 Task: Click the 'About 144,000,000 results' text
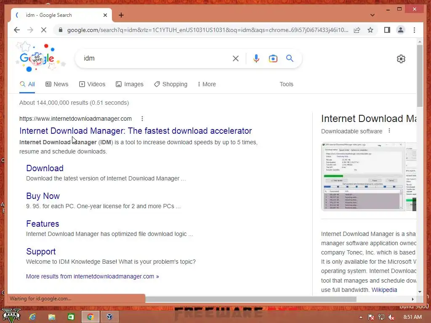pyautogui.click(x=74, y=103)
